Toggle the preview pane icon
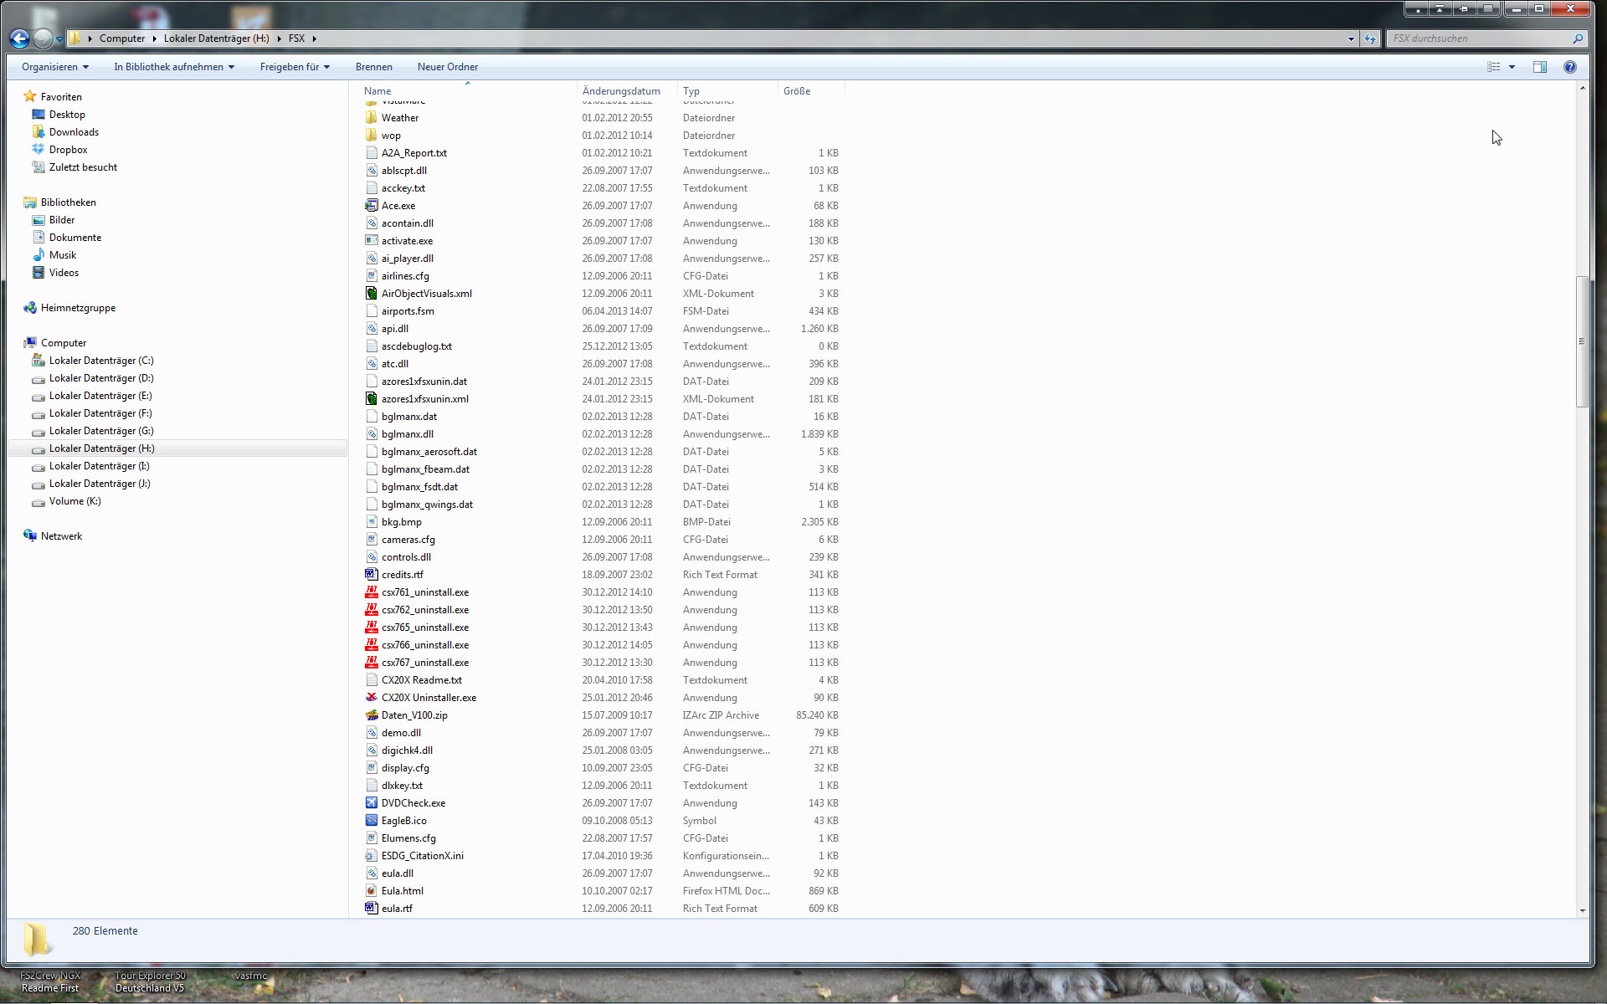 coord(1539,67)
